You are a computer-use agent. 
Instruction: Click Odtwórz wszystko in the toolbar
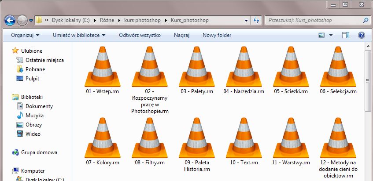click(x=140, y=35)
